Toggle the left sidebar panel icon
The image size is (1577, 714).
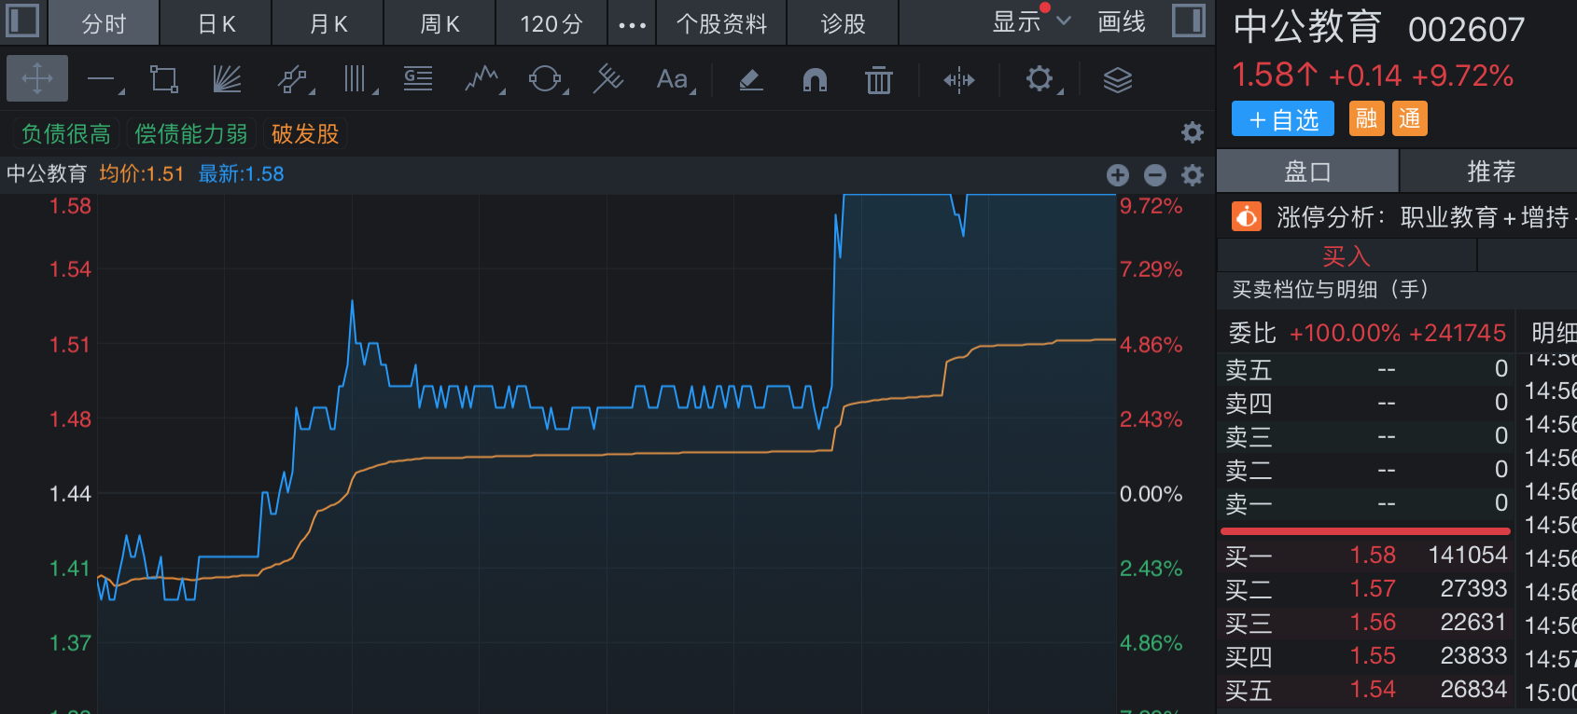[x=22, y=21]
